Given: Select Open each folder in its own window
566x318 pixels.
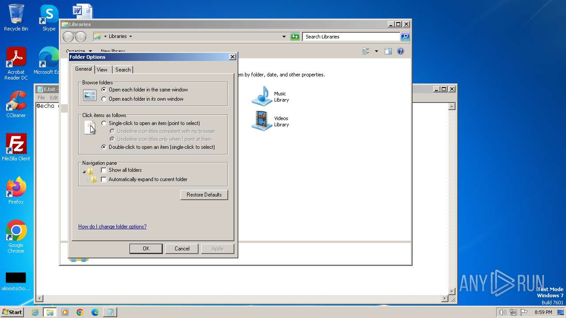Looking at the screenshot, I should click(142, 99).
